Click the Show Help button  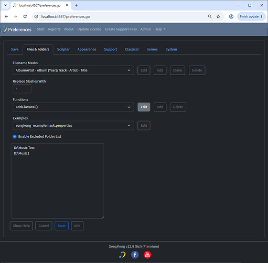(x=22, y=226)
